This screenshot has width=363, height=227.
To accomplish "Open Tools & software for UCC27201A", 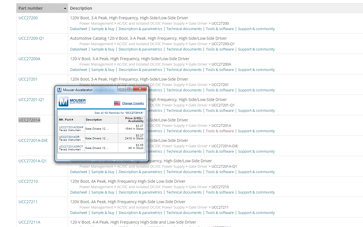I will pyautogui.click(x=220, y=131).
